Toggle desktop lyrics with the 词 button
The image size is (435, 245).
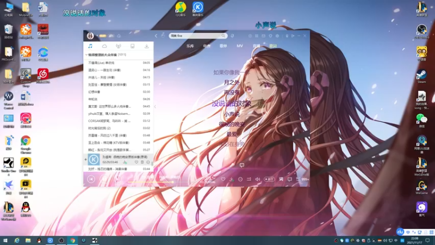click(281, 179)
